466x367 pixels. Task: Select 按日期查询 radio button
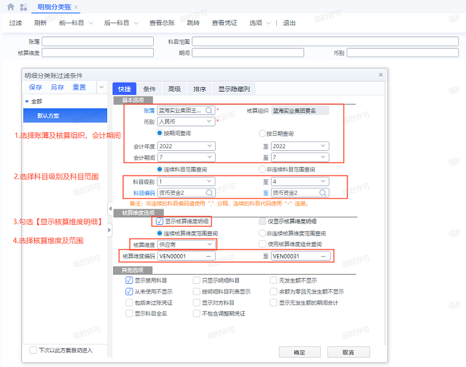(262, 134)
